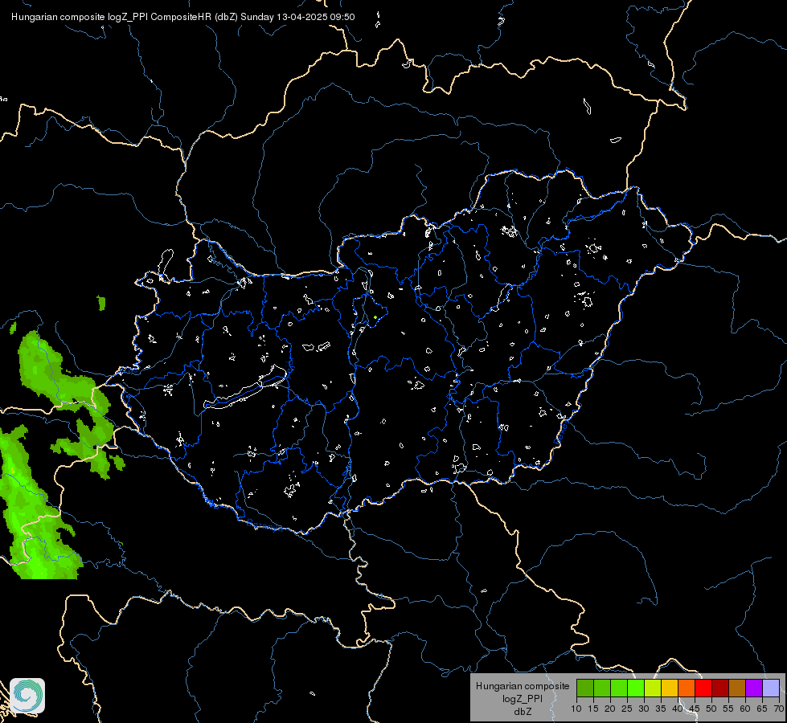This screenshot has width=787, height=723.
Task: Click the '10' value on legend scale
Action: tap(576, 709)
